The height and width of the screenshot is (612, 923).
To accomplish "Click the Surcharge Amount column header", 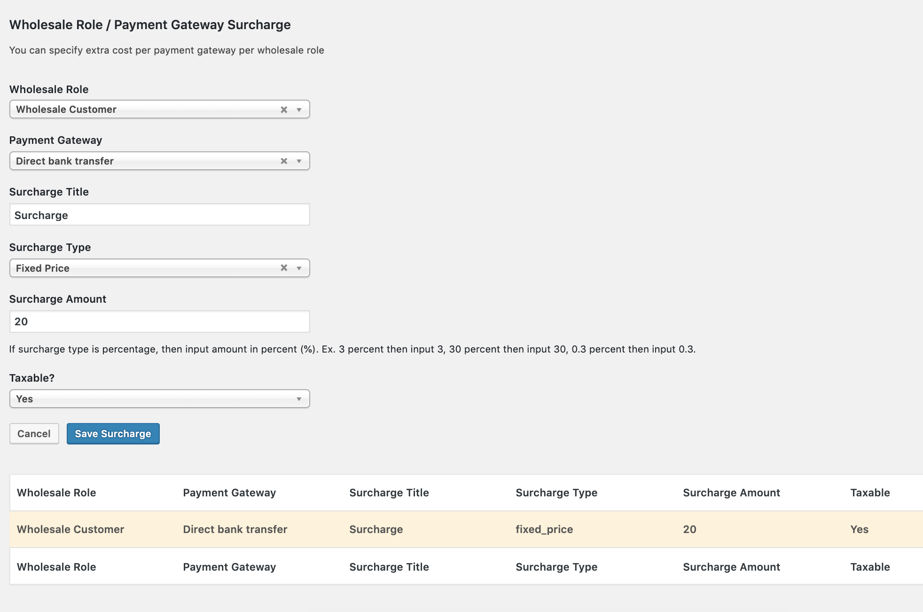I will tap(731, 493).
